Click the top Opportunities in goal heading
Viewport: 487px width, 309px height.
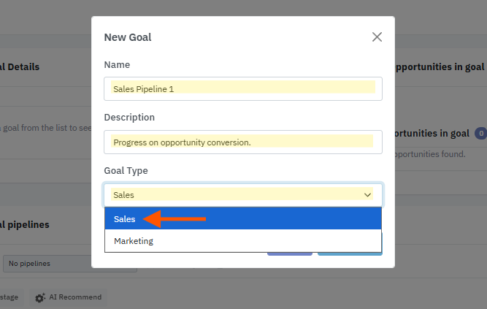(x=438, y=67)
